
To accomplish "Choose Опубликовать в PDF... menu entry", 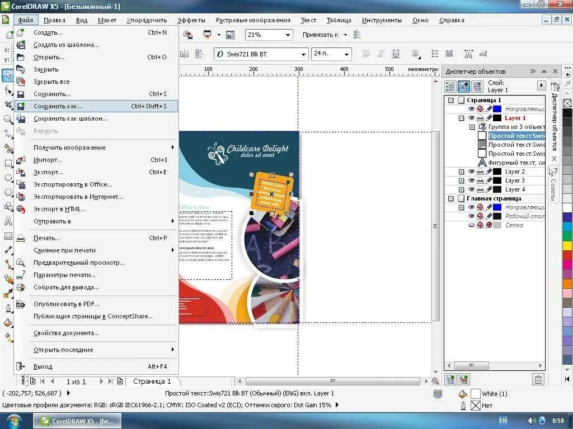I will pyautogui.click(x=96, y=304).
